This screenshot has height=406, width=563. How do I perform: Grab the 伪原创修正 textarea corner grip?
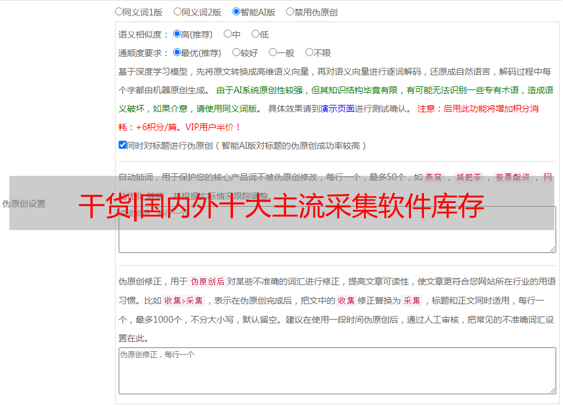(x=552, y=391)
